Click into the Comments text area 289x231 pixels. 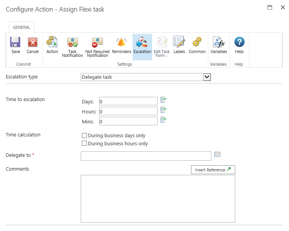click(158, 198)
